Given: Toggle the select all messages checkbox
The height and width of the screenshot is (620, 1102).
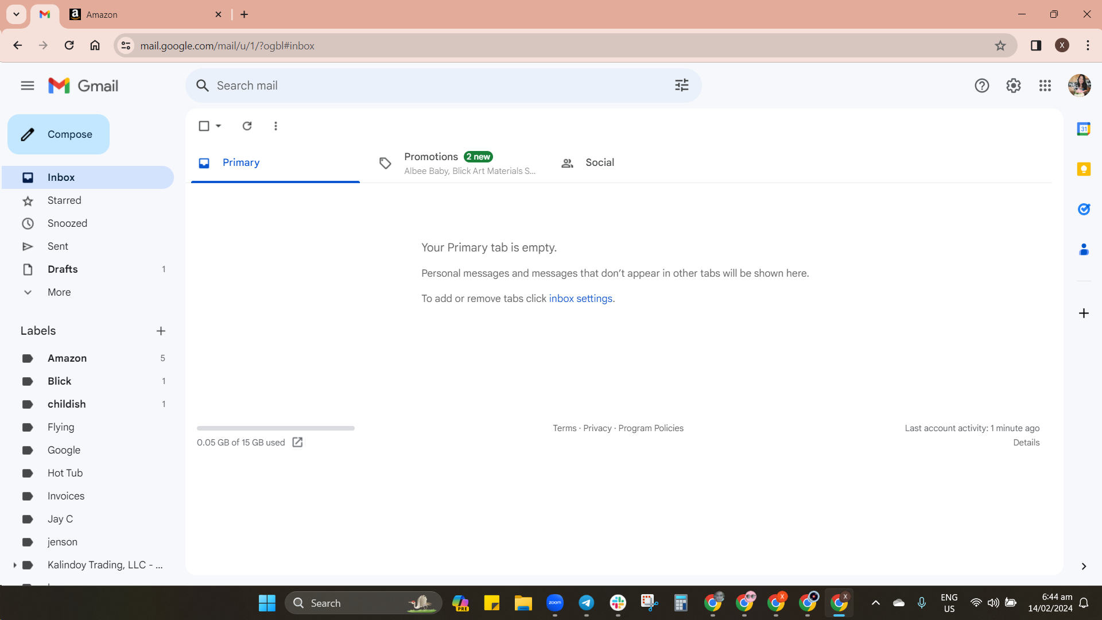Looking at the screenshot, I should (x=204, y=126).
